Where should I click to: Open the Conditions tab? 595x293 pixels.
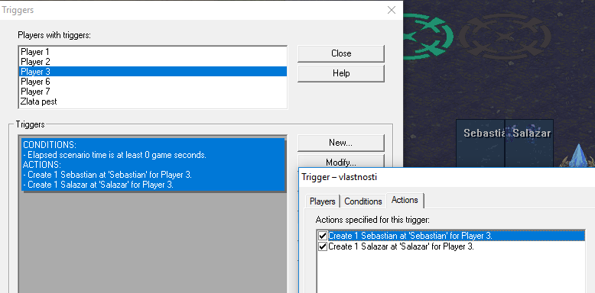coord(363,201)
